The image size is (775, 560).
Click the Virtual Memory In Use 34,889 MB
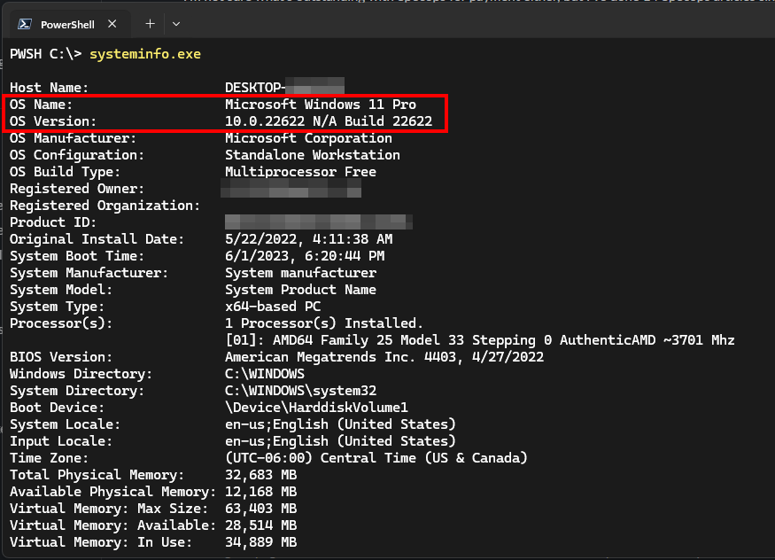coord(260,541)
